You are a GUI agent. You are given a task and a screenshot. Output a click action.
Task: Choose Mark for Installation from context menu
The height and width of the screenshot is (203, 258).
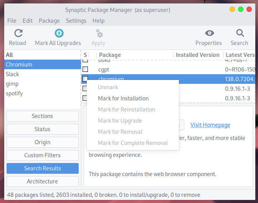[x=123, y=98]
